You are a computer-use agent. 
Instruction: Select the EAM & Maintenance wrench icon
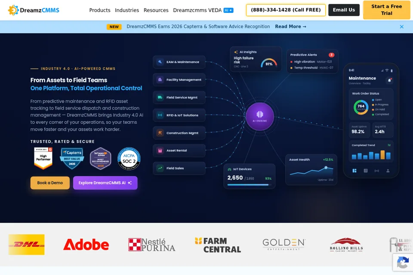[x=160, y=62]
